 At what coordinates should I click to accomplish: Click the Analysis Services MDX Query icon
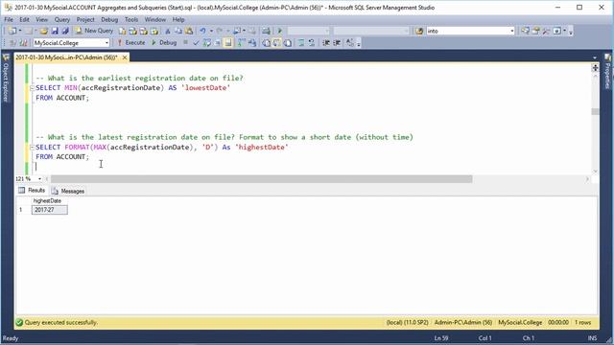point(132,31)
